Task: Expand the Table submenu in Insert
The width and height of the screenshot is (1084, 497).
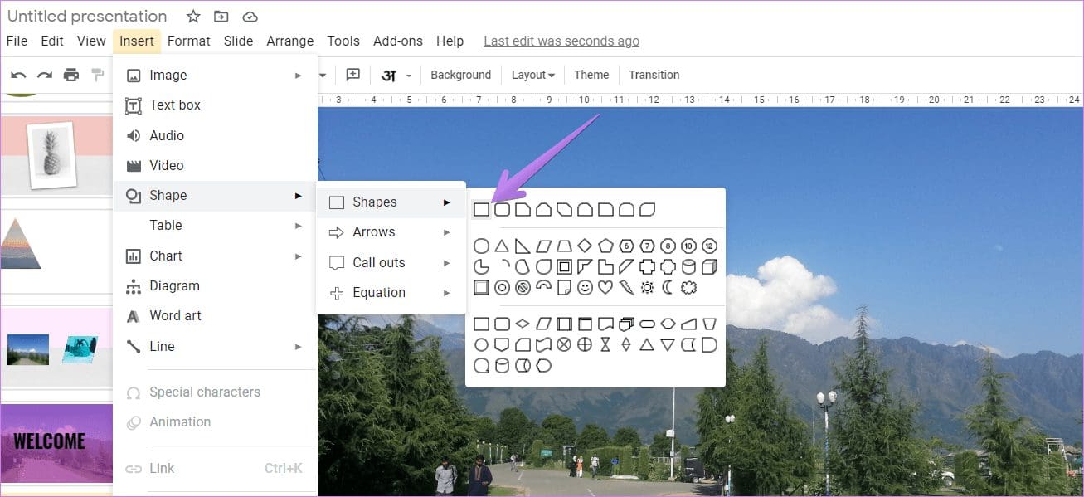Action: pyautogui.click(x=215, y=225)
